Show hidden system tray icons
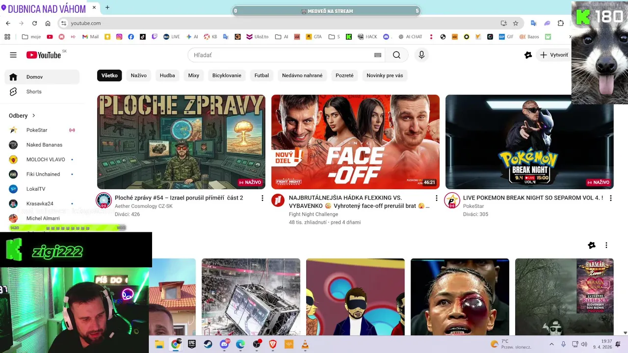 pyautogui.click(x=551, y=344)
